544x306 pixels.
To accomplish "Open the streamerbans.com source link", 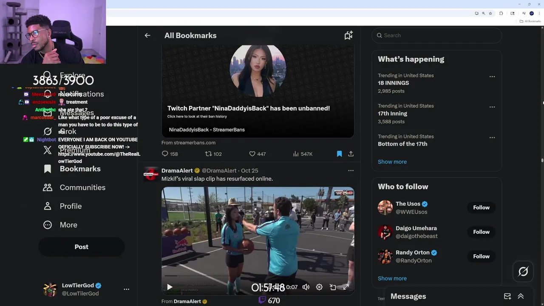I will point(188,143).
